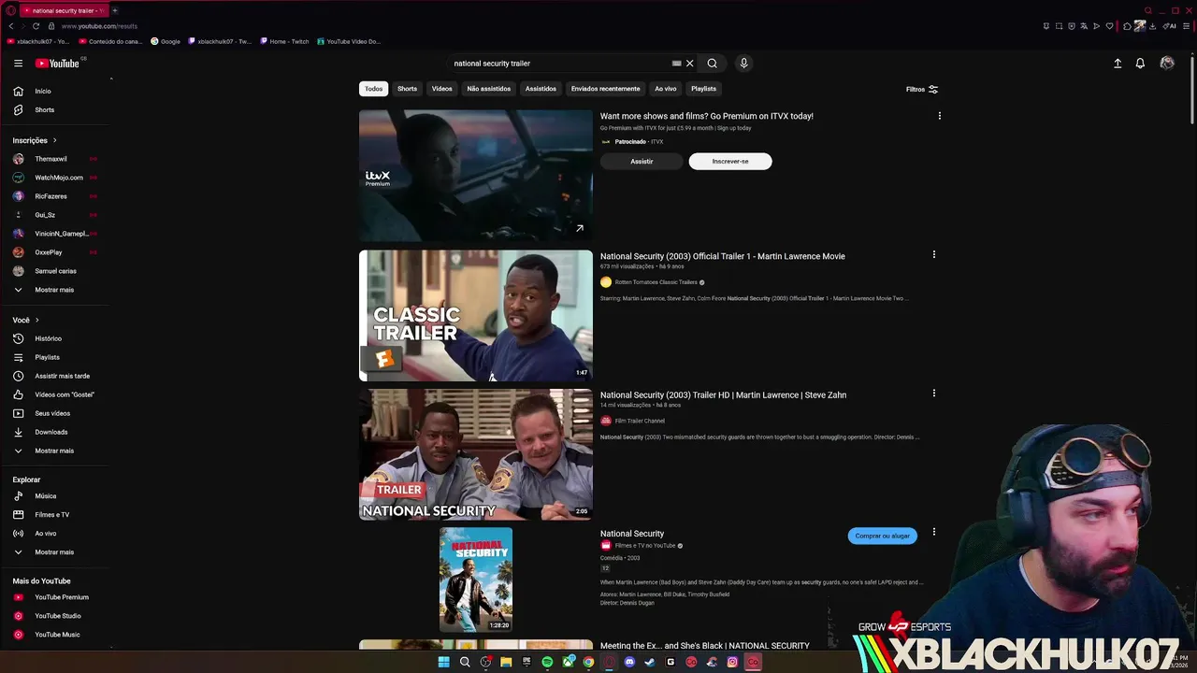Expand Mostrar mais under subscriptions
Viewport: 1197px width, 673px height.
(56, 290)
